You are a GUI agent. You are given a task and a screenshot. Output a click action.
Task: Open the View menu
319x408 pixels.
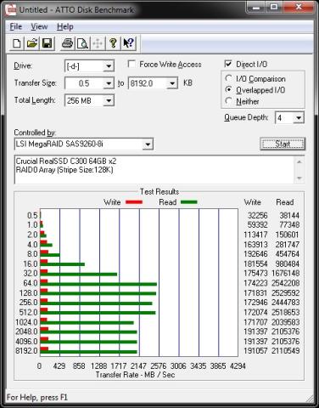coord(39,26)
